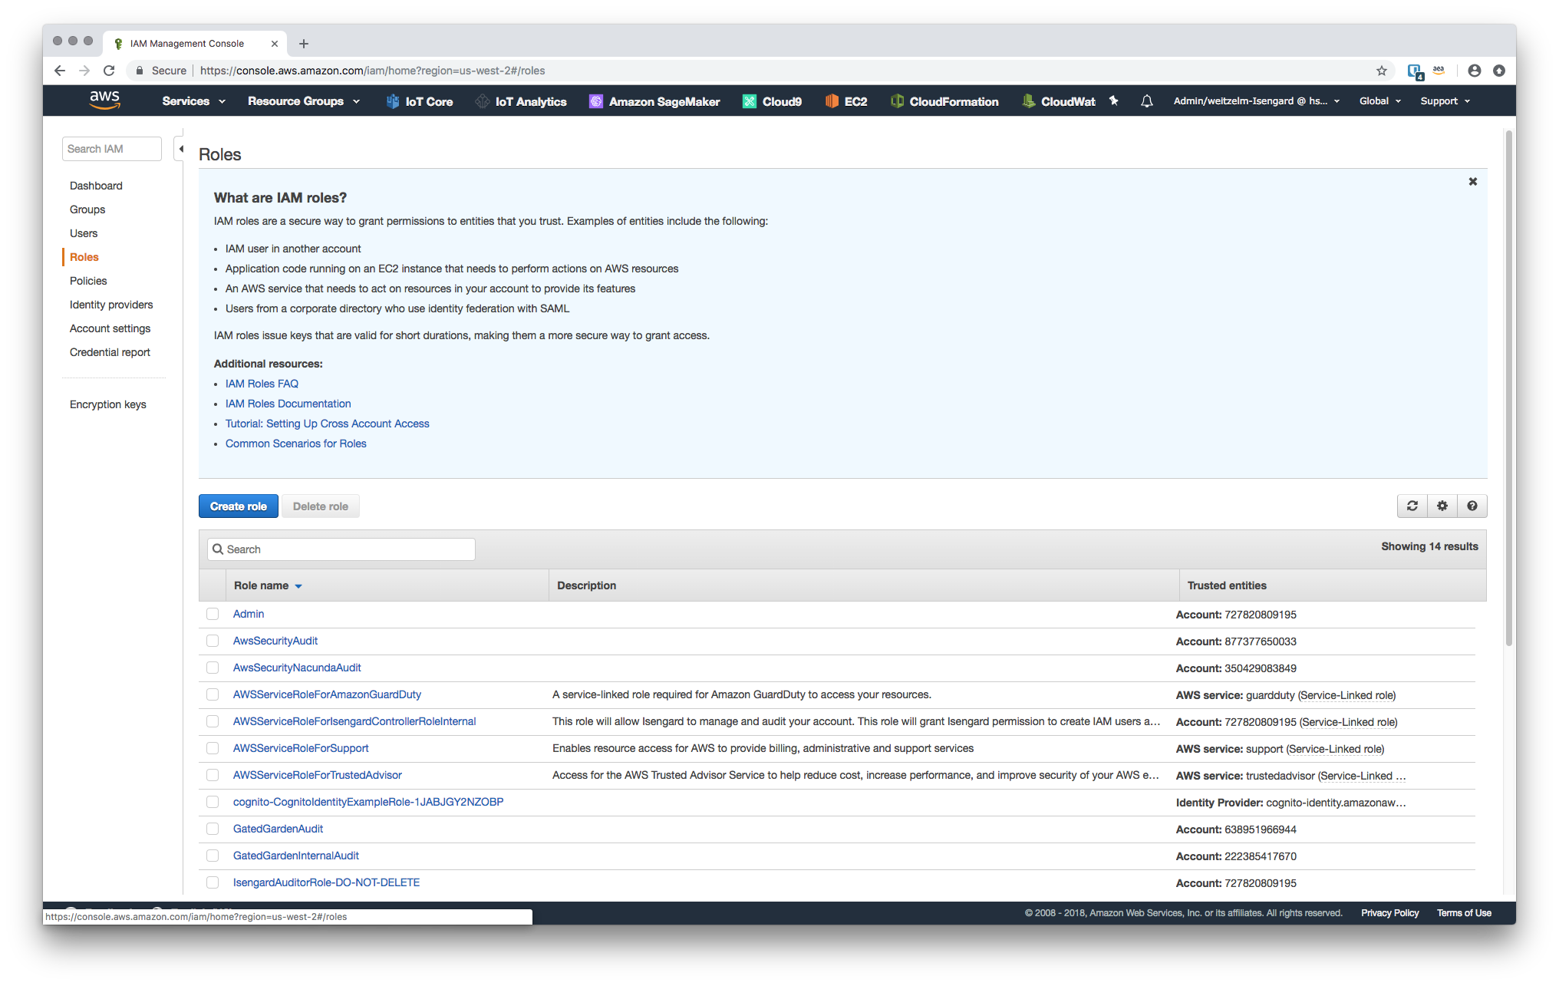Click the browser forward arrow

tap(84, 71)
